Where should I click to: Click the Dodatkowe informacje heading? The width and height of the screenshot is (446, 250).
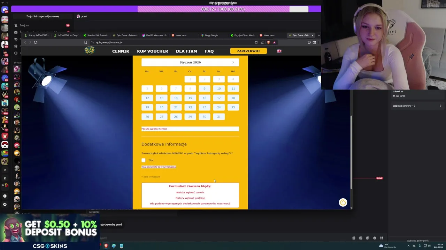[164, 144]
